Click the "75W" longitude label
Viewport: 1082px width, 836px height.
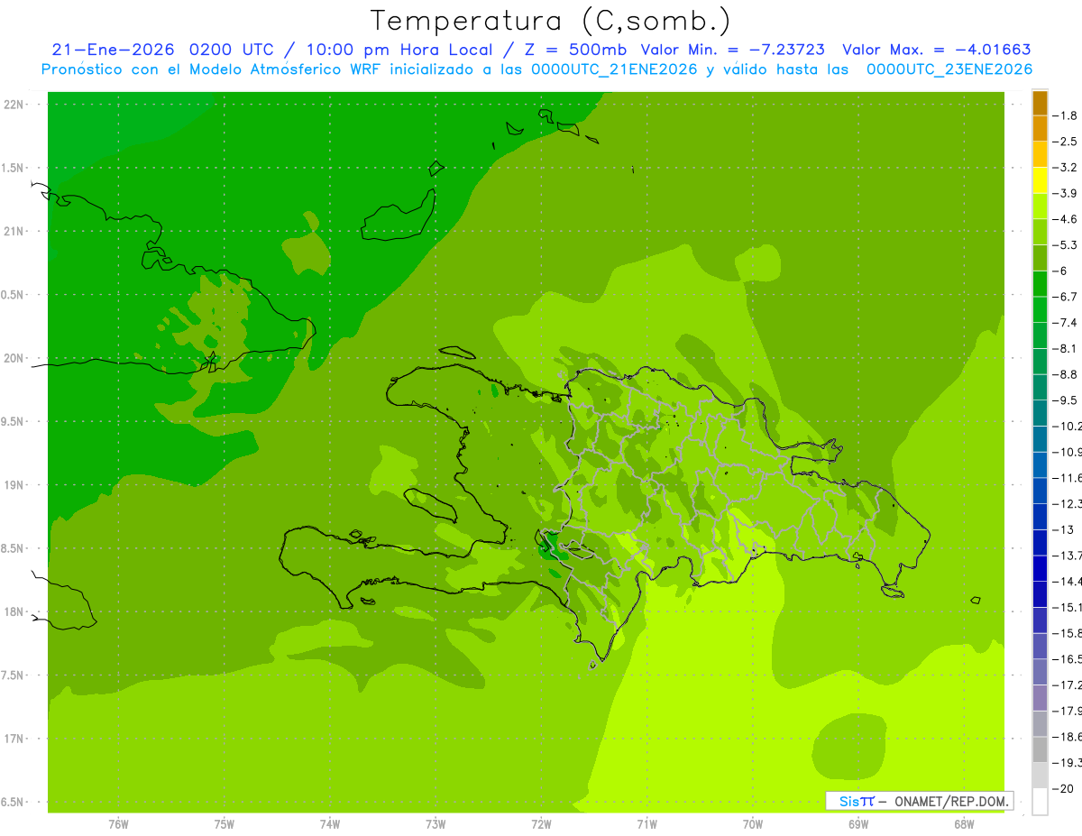pyautogui.click(x=224, y=823)
